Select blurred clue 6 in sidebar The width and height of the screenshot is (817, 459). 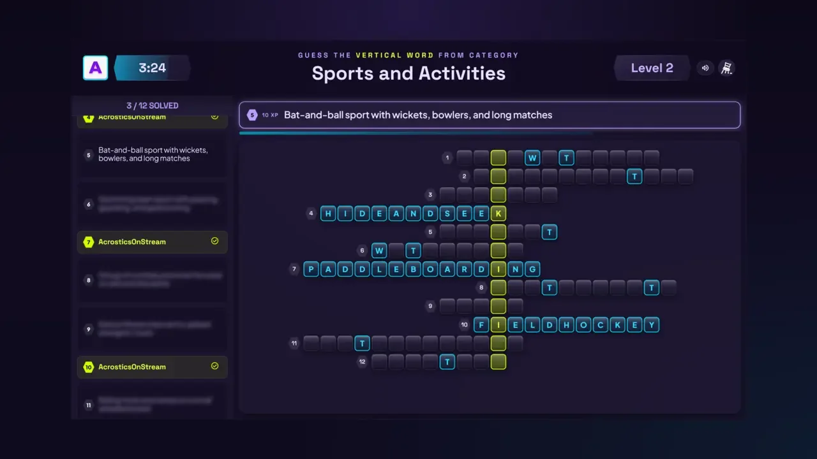tap(153, 204)
